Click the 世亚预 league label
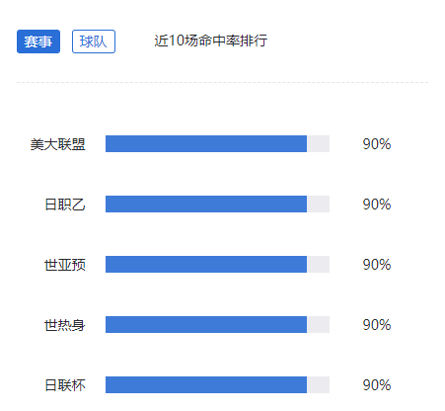This screenshot has width=445, height=411. [65, 265]
